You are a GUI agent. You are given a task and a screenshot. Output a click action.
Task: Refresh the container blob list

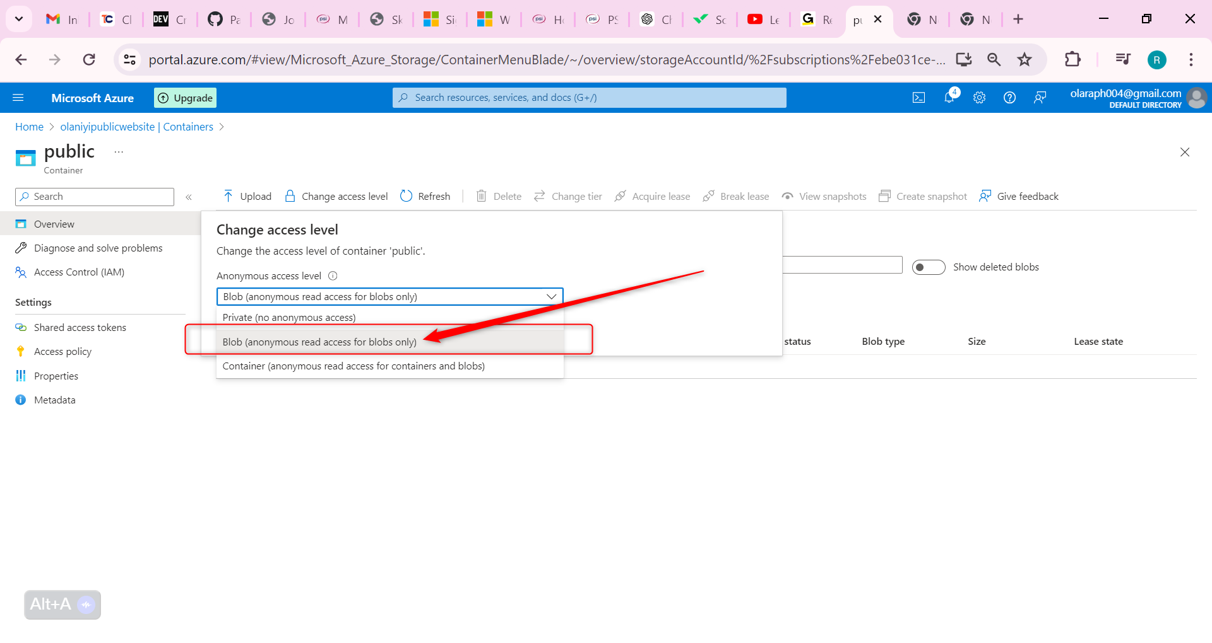tap(425, 197)
